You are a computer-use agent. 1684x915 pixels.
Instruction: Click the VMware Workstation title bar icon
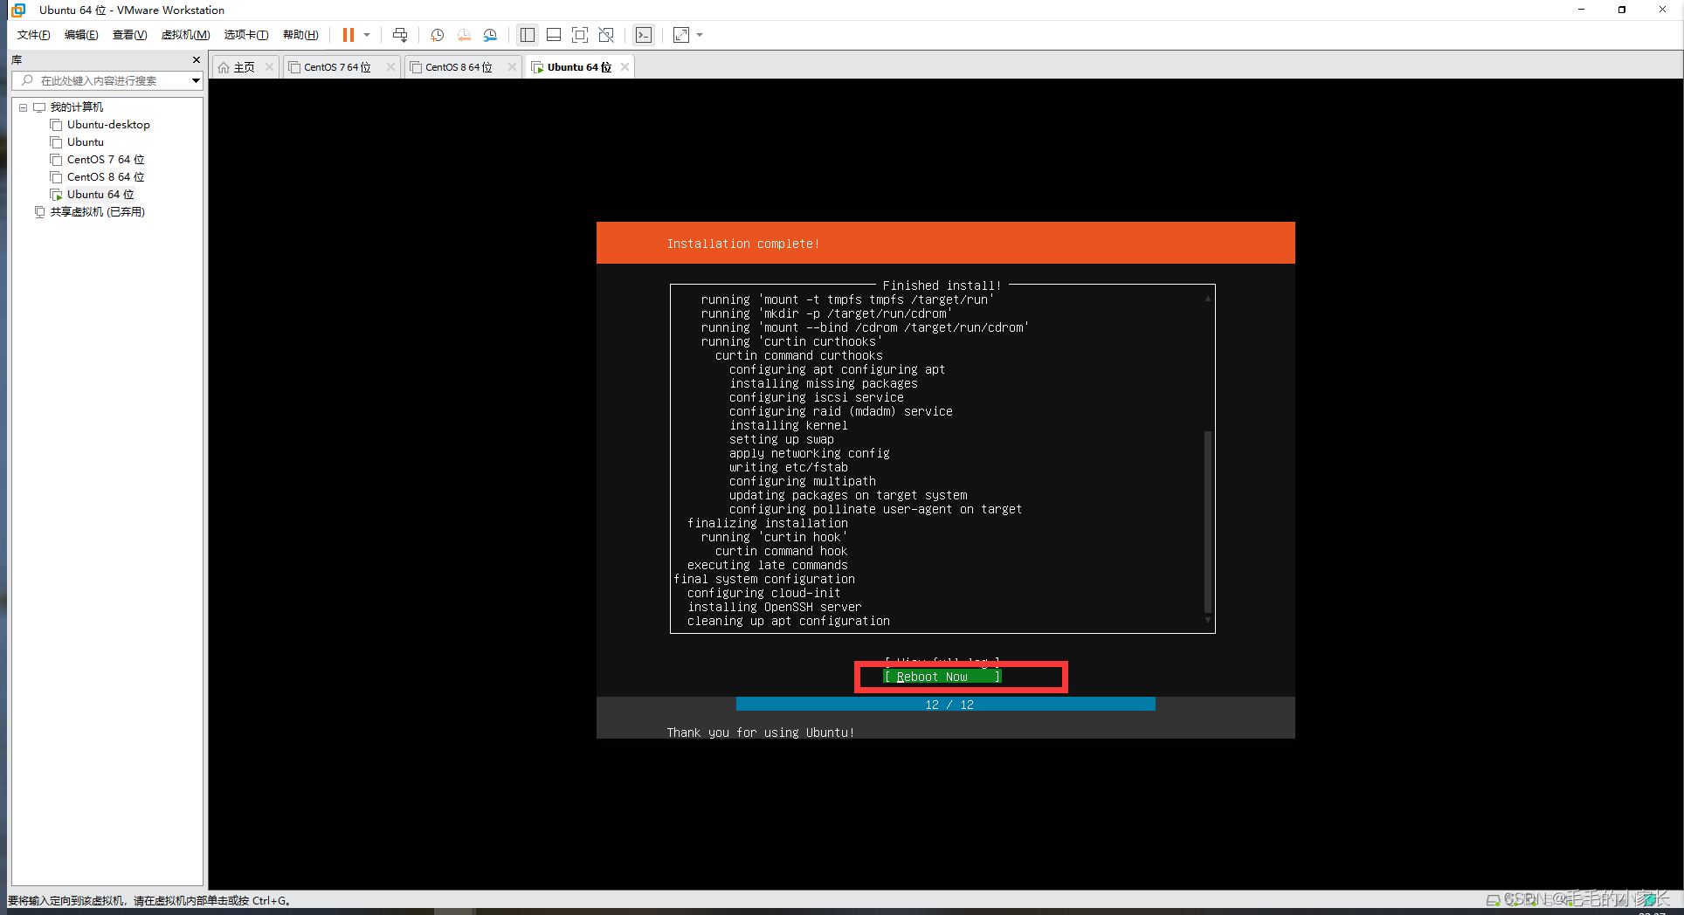coord(18,10)
